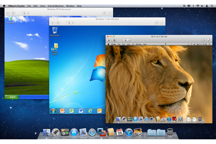Click VMware Fusion icon in the Dock
The height and width of the screenshot is (144, 216).
point(102,133)
